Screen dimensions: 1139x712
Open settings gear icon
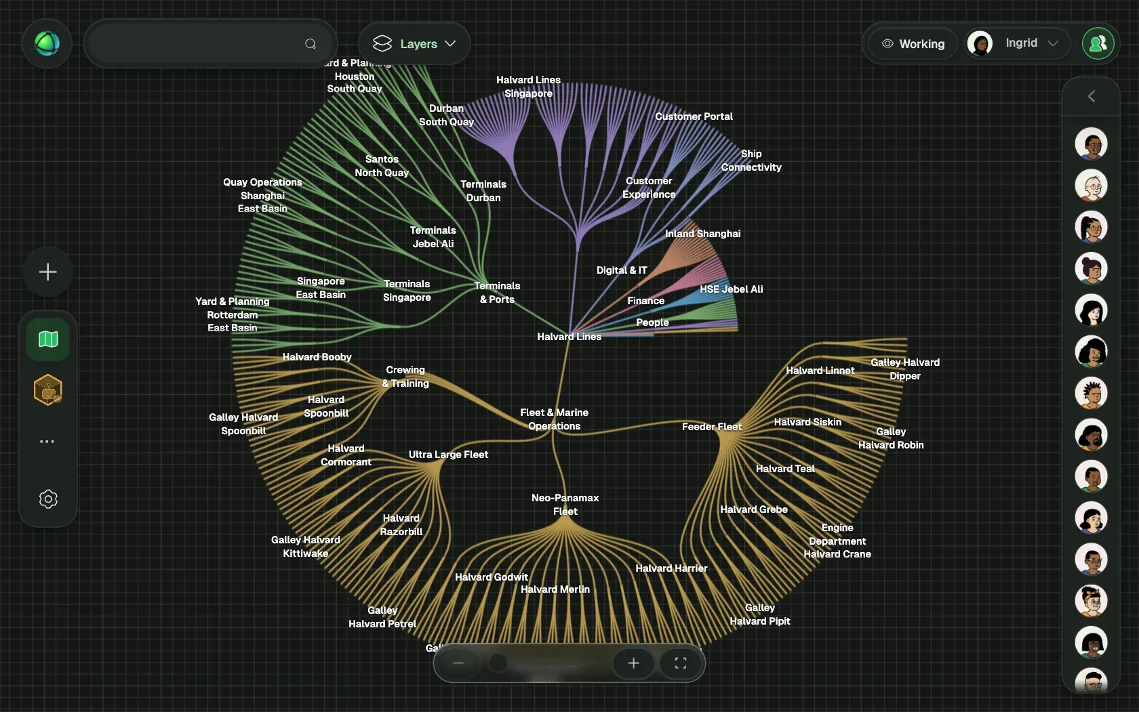coord(48,499)
